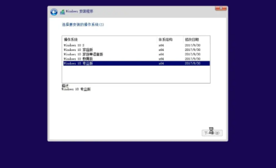
Task: Click the 操作系统 column header
Action: (109, 40)
